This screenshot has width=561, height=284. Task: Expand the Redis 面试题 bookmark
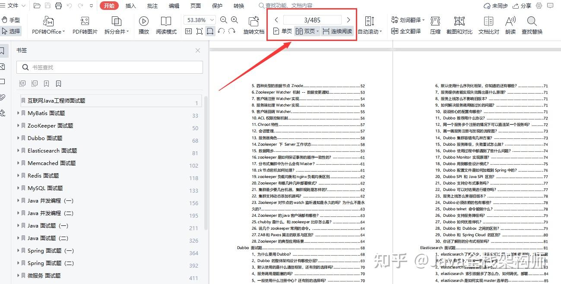[x=18, y=175]
